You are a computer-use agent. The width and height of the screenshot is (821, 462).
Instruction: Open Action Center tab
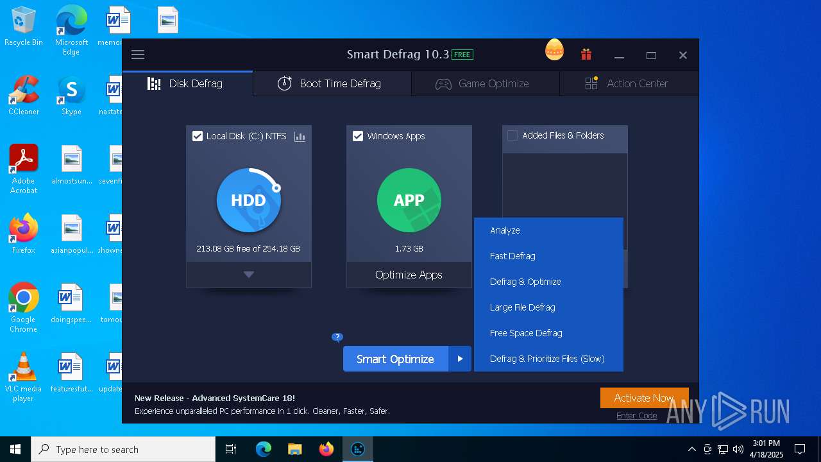coord(629,83)
